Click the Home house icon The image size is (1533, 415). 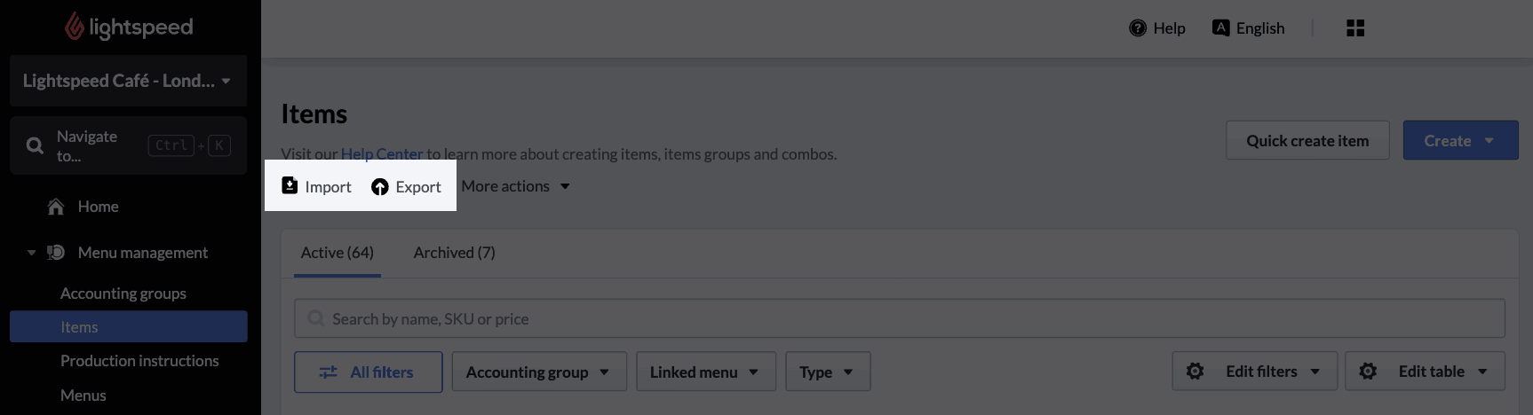click(x=56, y=207)
